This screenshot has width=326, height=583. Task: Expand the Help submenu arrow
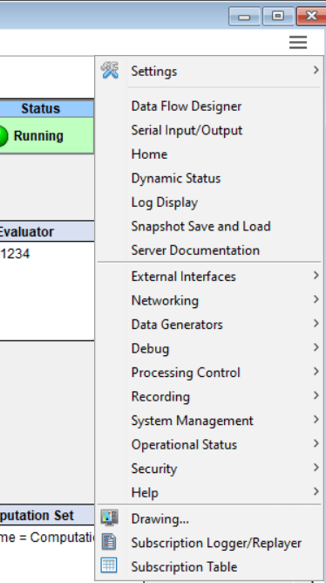[x=316, y=491]
